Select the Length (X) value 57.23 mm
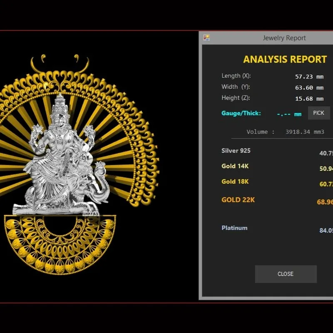 click(x=309, y=77)
